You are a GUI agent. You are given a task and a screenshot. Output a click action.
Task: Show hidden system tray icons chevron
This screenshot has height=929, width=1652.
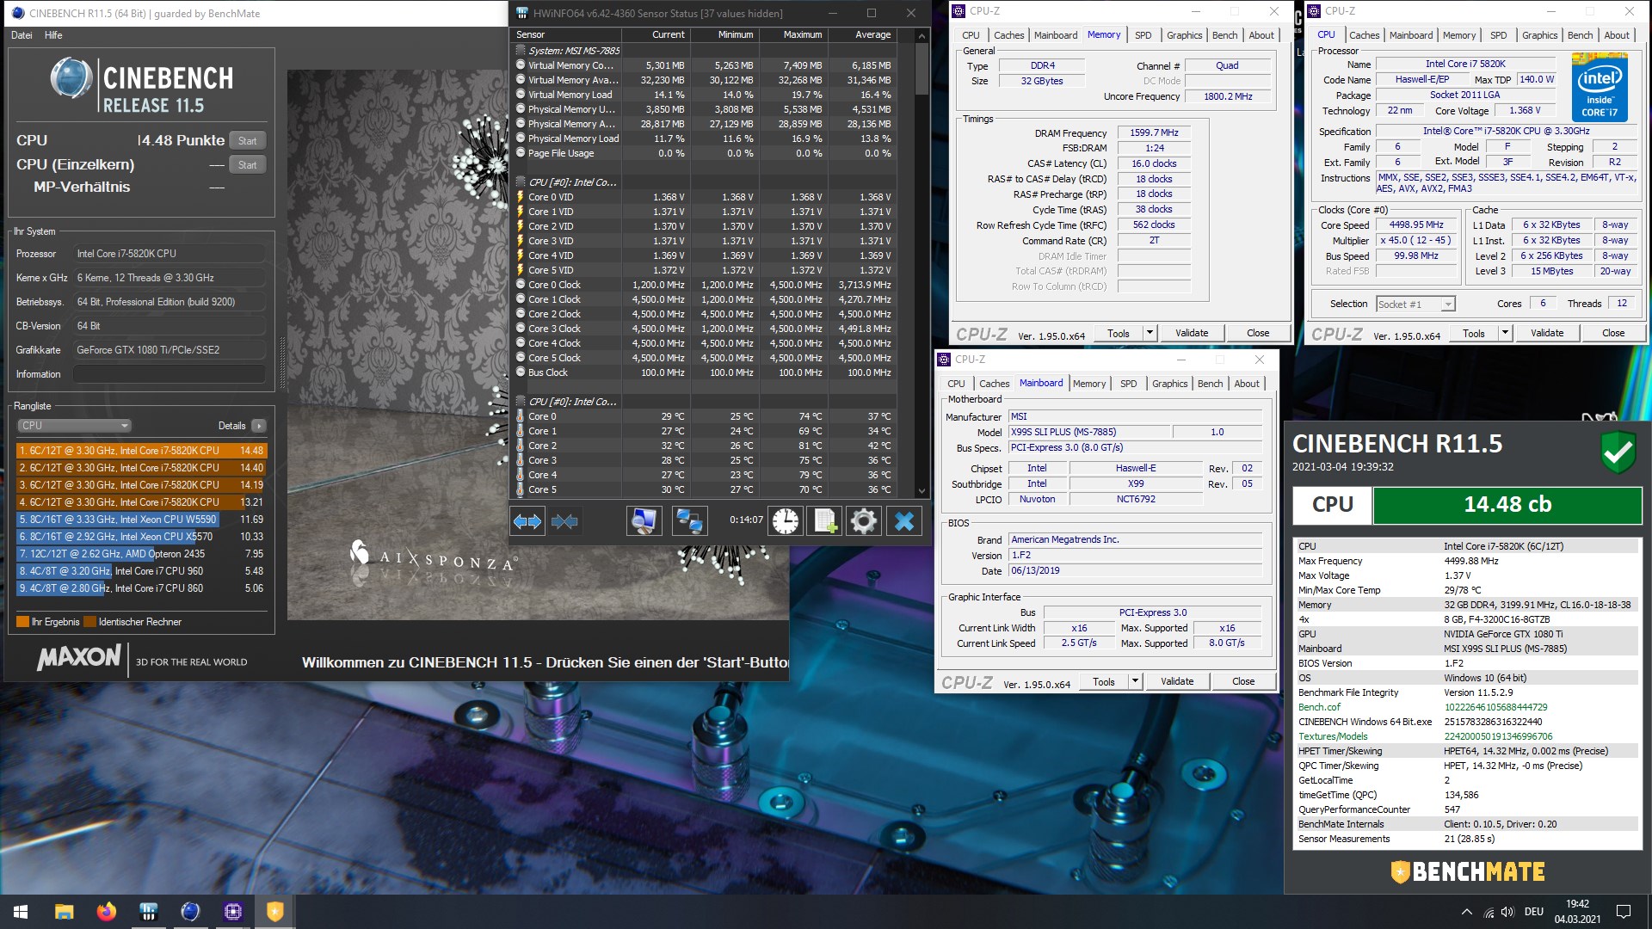pyautogui.click(x=1466, y=912)
